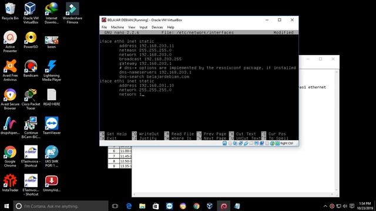Open the Windows Start menu
The image size is (376, 211).
click(6, 206)
